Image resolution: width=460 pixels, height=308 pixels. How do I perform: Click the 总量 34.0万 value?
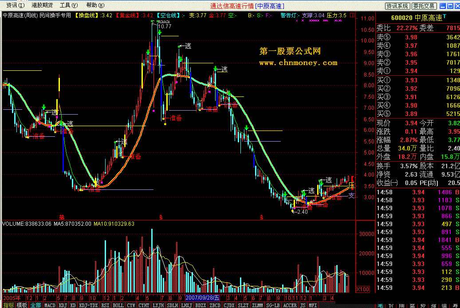(x=407, y=148)
